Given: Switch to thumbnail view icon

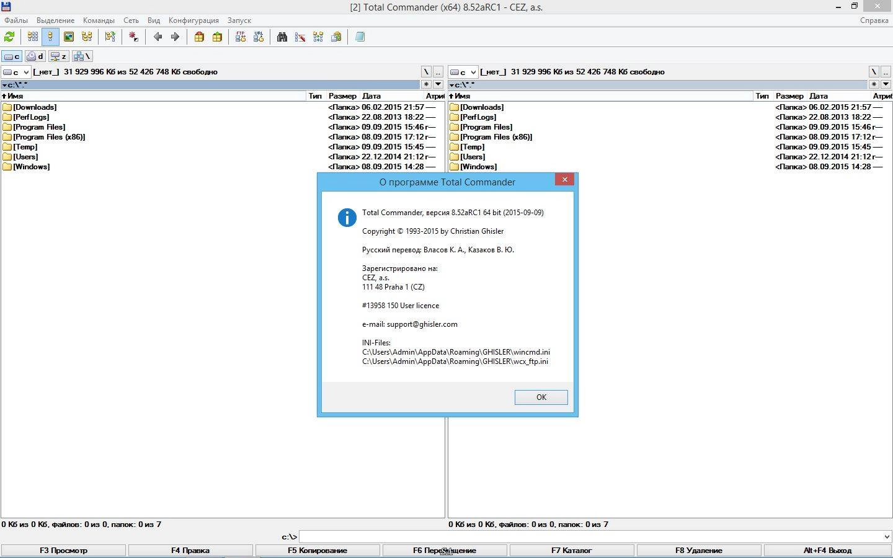Looking at the screenshot, I should click(x=69, y=37).
